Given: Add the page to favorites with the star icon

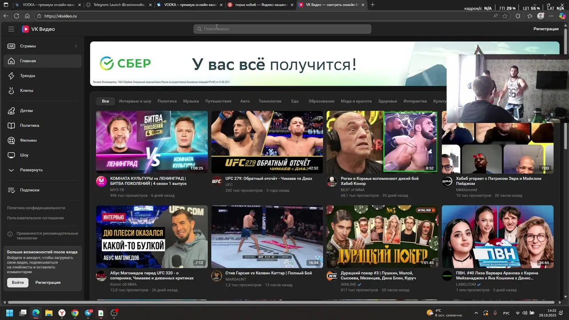Looking at the screenshot, I should pyautogui.click(x=505, y=16).
